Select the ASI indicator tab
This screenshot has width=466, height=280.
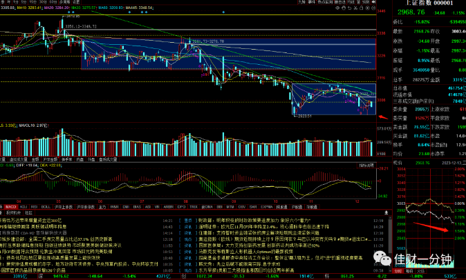[x=148, y=207]
